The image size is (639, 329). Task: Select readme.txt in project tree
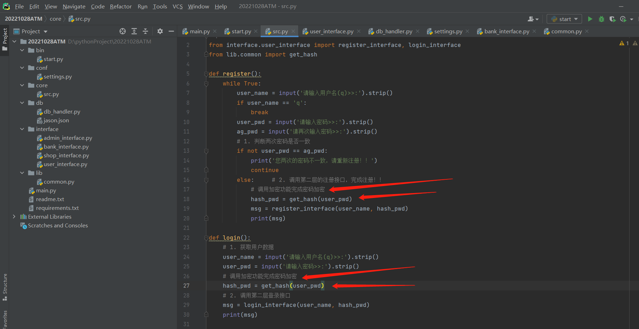(50, 199)
